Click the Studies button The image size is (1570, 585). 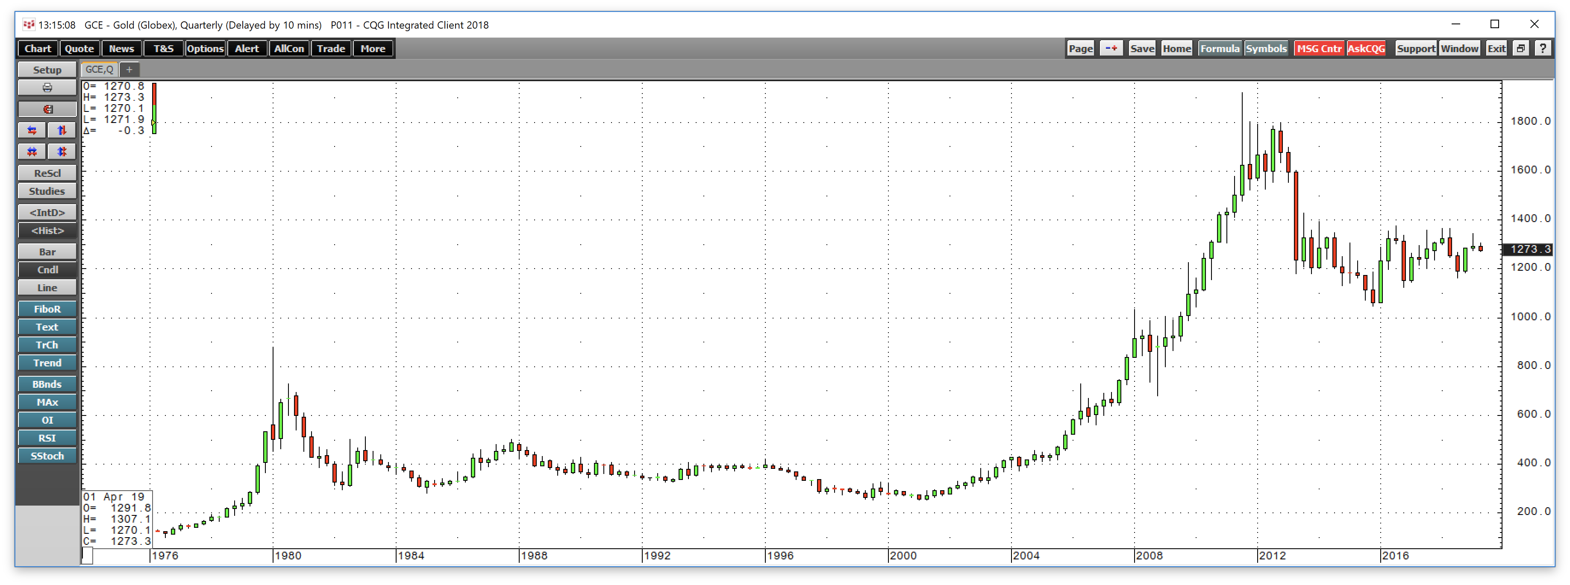click(x=47, y=191)
